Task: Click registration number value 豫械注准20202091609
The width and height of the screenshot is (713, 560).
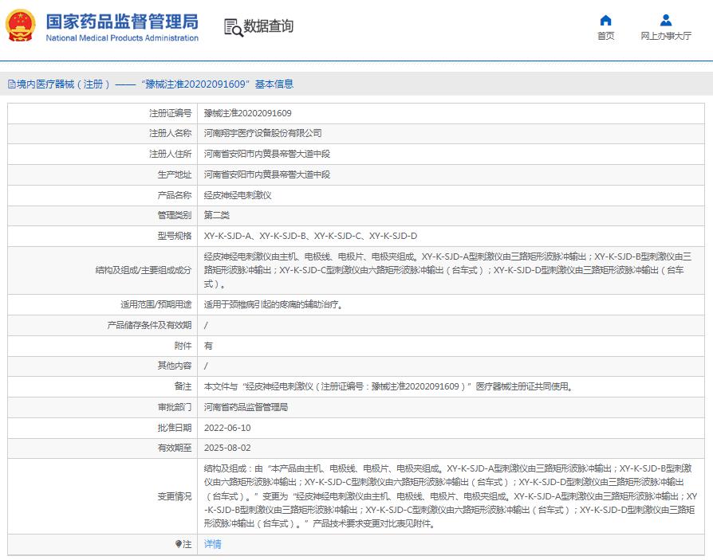Action: tap(247, 113)
